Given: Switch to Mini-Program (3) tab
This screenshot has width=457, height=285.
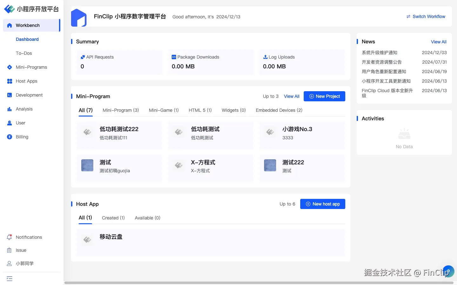Looking at the screenshot, I should pos(121,110).
